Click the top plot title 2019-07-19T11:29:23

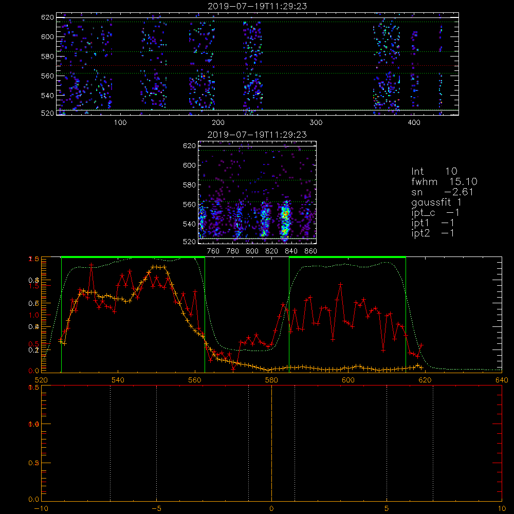pos(258,6)
